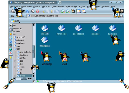Open the History clock tab in sidebar
The image size is (129, 93).
[11, 38]
